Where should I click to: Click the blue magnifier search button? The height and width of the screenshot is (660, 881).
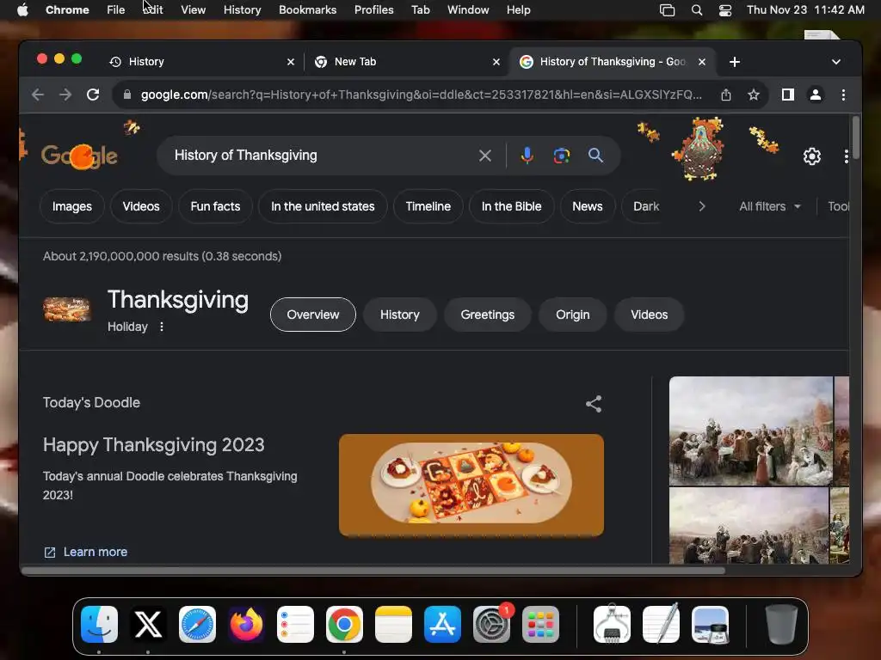point(595,156)
